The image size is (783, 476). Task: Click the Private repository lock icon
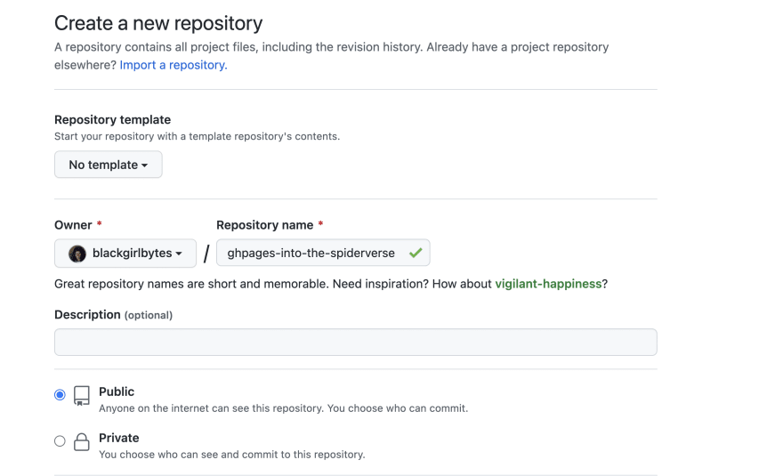click(x=81, y=442)
